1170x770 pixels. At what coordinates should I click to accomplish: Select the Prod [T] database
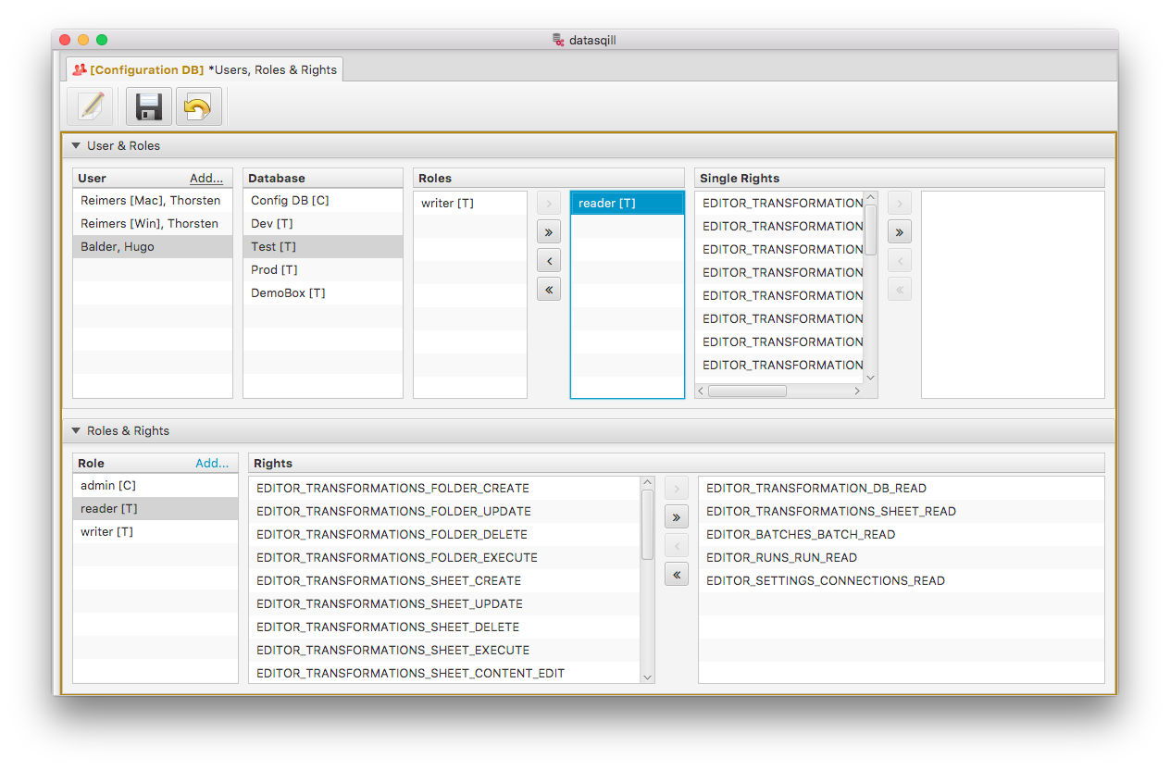tap(274, 270)
